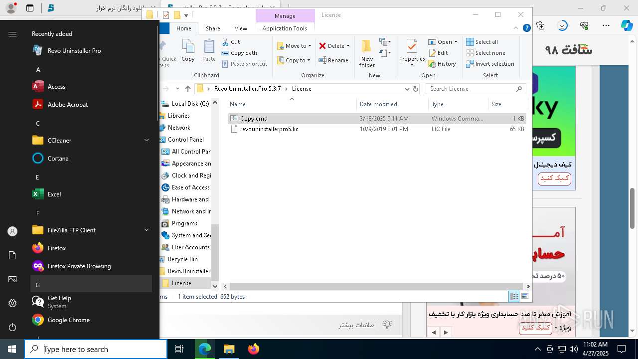The height and width of the screenshot is (359, 638).
Task: Open Settings gear in Start menu
Action: pyautogui.click(x=12, y=303)
